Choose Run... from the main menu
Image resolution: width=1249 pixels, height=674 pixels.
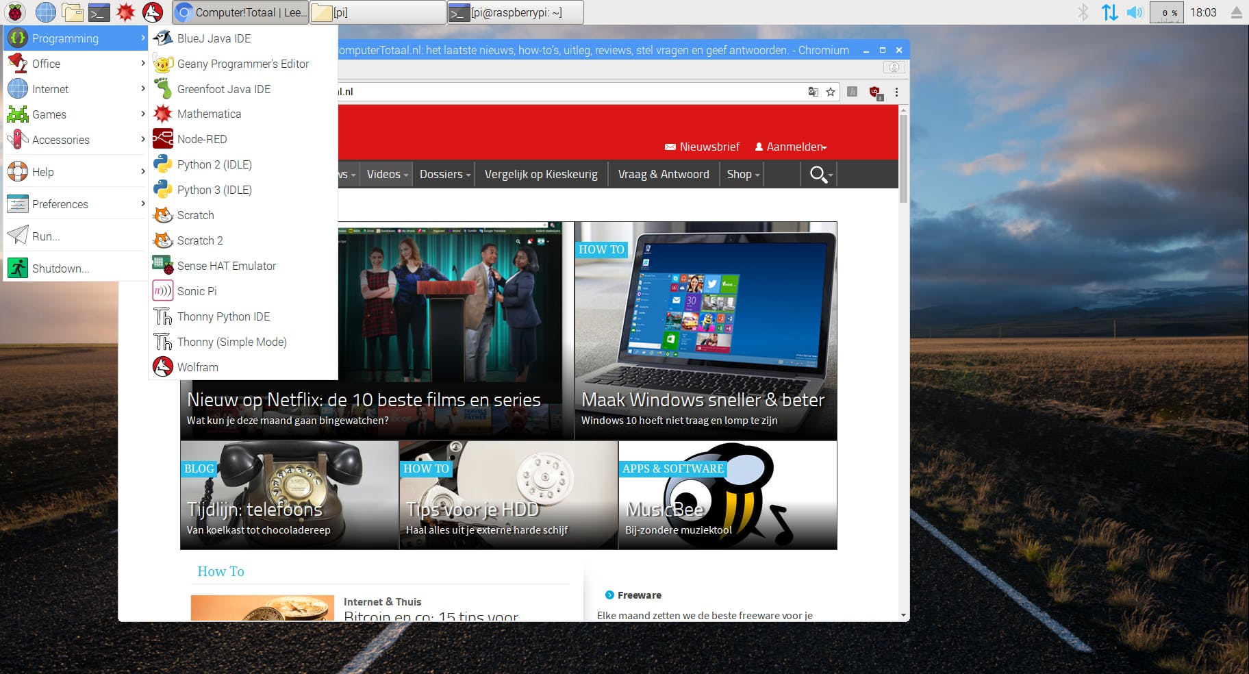[76, 236]
